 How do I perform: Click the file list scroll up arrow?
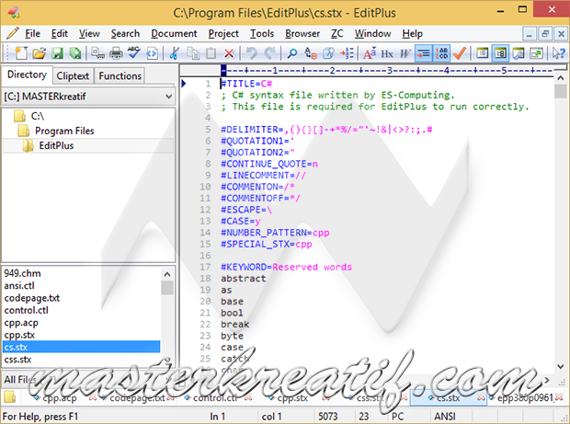tap(166, 275)
